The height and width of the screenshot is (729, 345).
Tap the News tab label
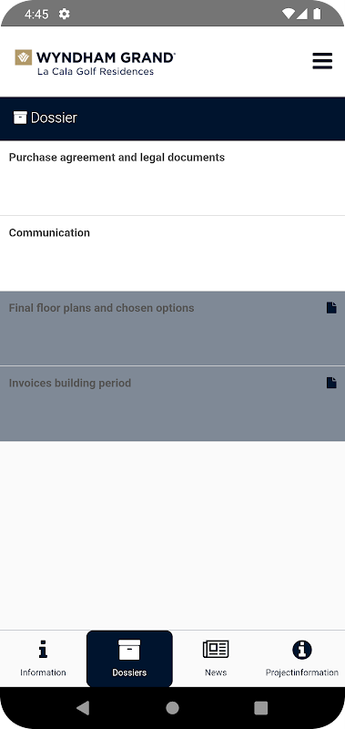tap(216, 673)
